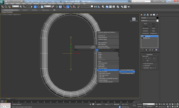Click Configure Modifier Sets icon below stack
The image size is (179, 108).
tap(156, 50)
